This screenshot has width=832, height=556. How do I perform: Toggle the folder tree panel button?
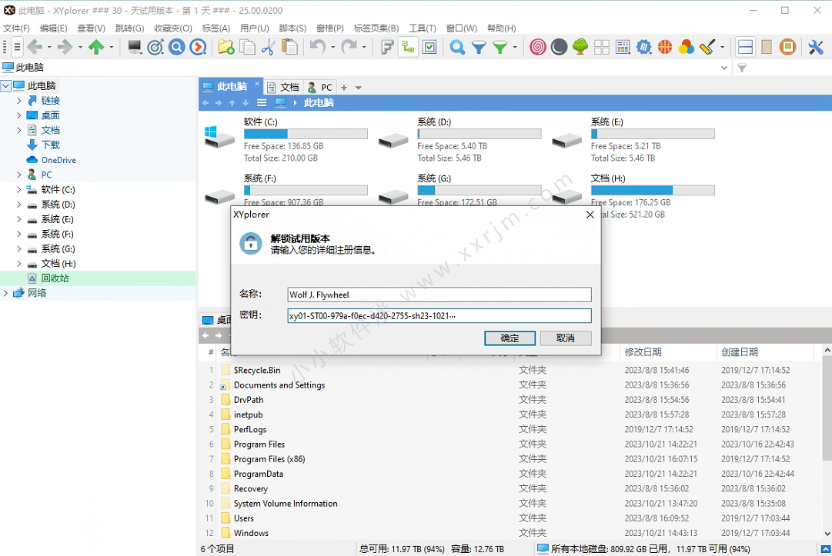(408, 47)
